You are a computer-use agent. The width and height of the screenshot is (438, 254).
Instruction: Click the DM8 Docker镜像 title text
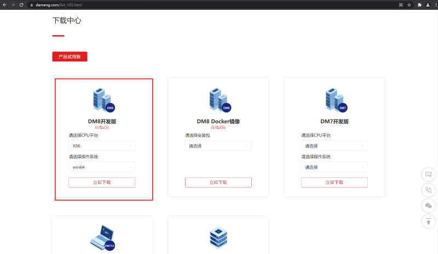pyautogui.click(x=218, y=121)
